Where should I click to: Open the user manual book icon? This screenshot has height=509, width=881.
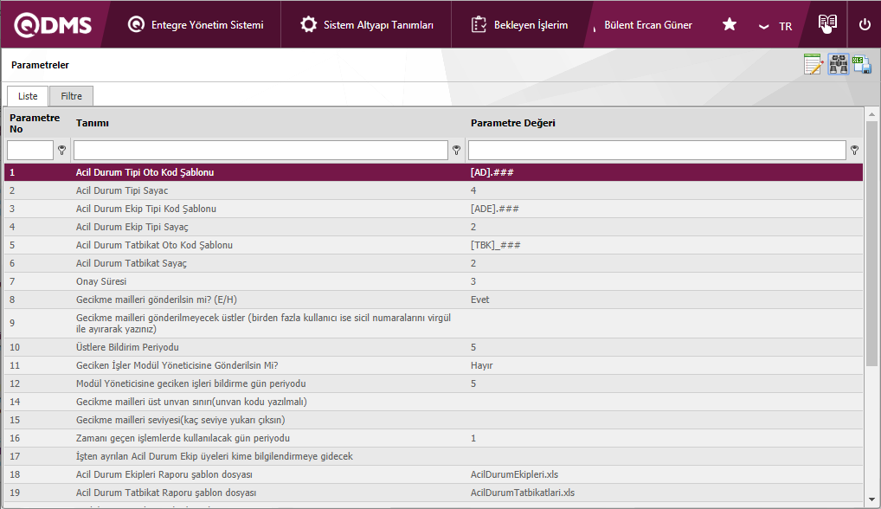point(828,24)
